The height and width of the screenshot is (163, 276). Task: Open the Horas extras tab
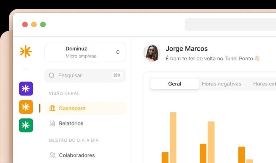point(264,84)
